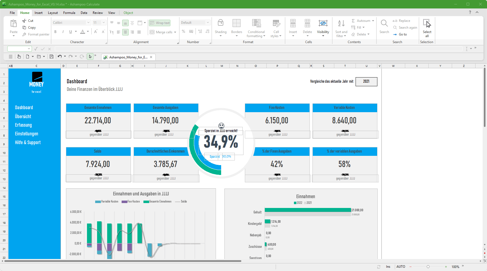Click Replace
Image resolution: width=487 pixels, height=271 pixels.
coord(401,21)
